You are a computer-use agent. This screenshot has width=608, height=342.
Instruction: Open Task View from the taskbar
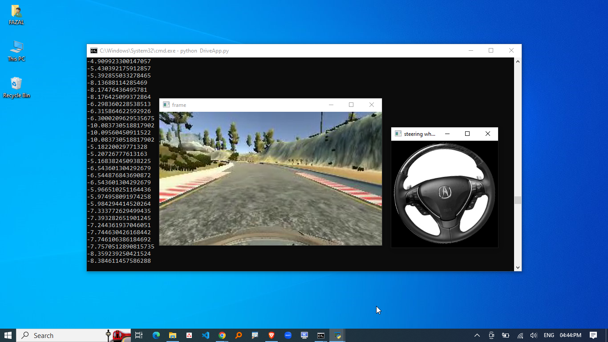coord(139,335)
